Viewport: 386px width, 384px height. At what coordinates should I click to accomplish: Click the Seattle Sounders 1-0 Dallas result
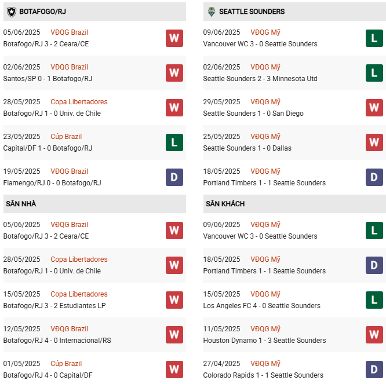[247, 148]
